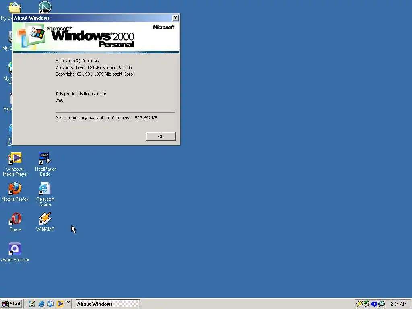Select the Netscape desktop icon behind the dialog
This screenshot has width=412, height=309.
click(45, 7)
